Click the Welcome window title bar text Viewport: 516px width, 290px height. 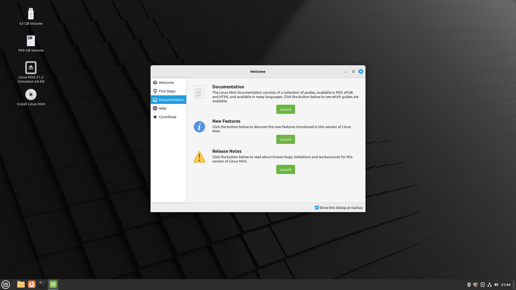(x=258, y=72)
